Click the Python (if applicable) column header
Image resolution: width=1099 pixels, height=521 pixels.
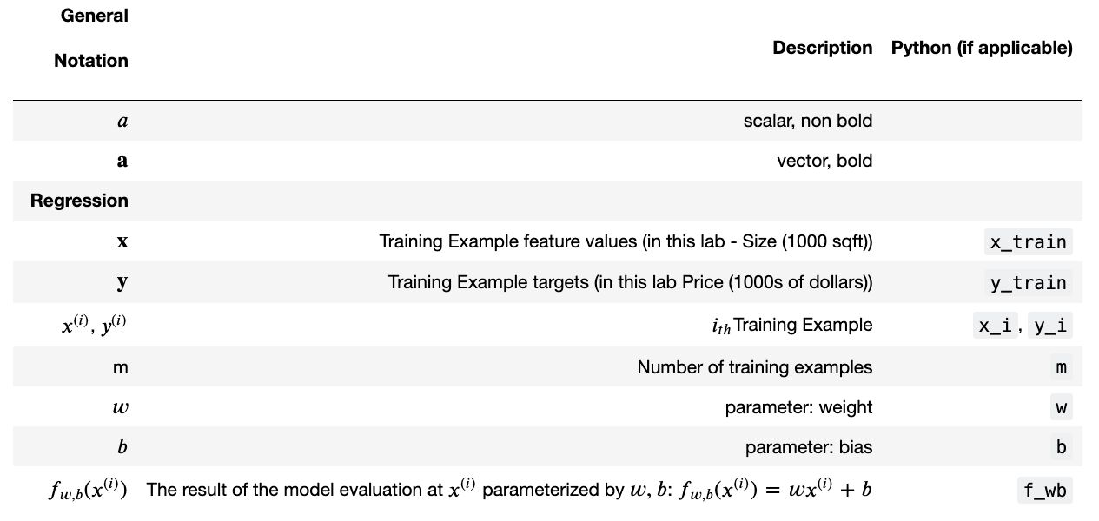(982, 48)
